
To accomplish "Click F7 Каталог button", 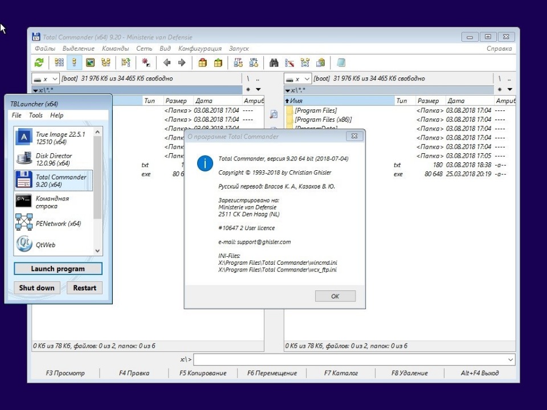I will click(x=341, y=373).
